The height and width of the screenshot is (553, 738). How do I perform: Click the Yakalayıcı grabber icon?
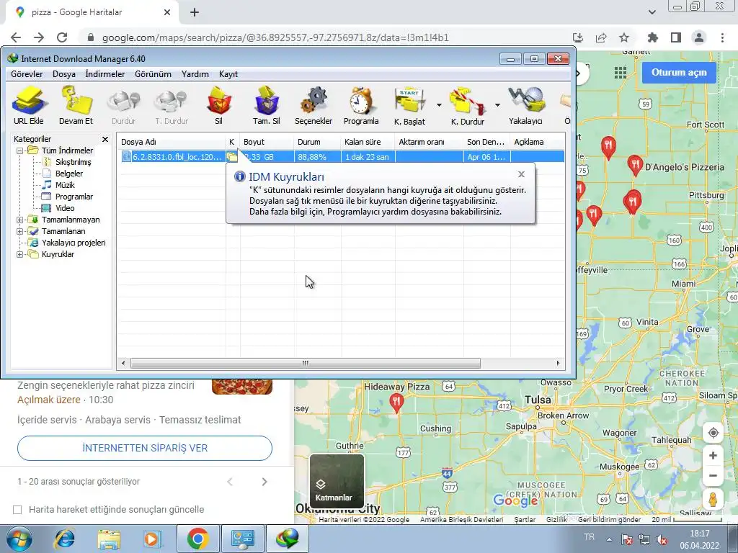[x=525, y=106]
